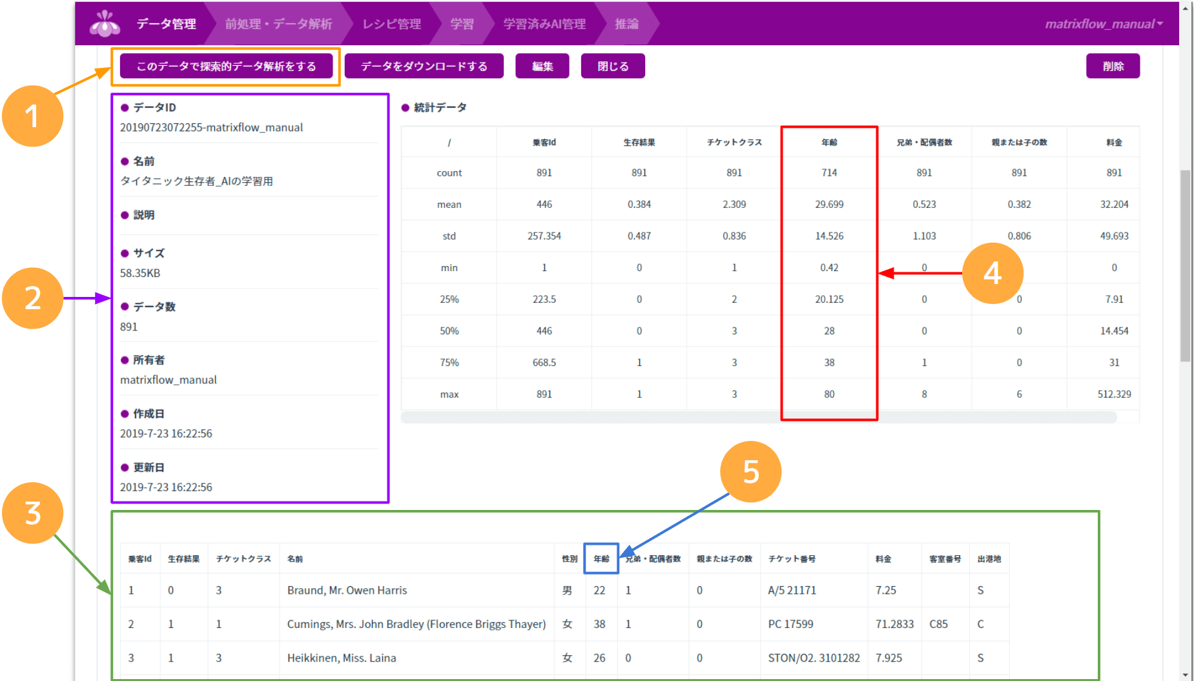Expand the matrixflow_manual user dropdown
The width and height of the screenshot is (1194, 681).
point(1104,24)
